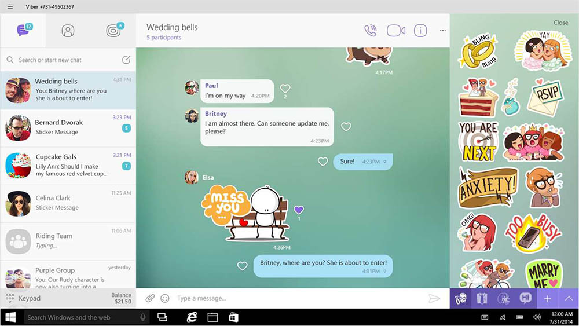Send the message with the arrow icon
579x326 pixels.
click(434, 298)
